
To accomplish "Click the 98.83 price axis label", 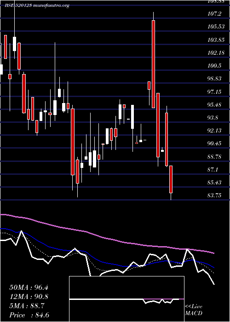I will pyautogui.click(x=214, y=79).
